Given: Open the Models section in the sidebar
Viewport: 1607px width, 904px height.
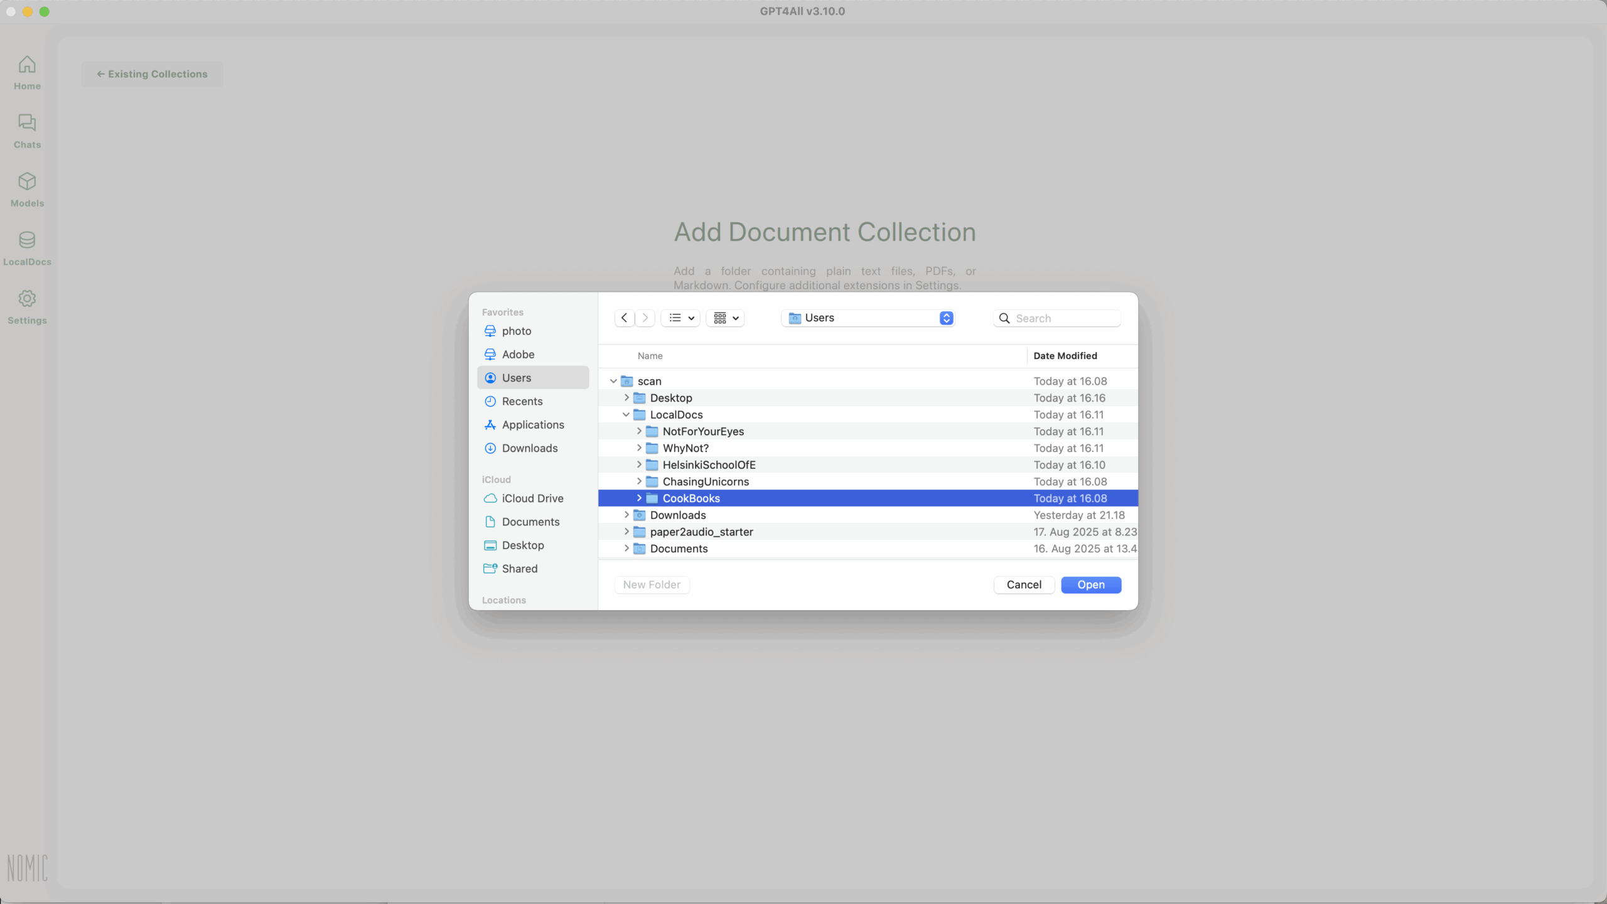Looking at the screenshot, I should (x=27, y=190).
